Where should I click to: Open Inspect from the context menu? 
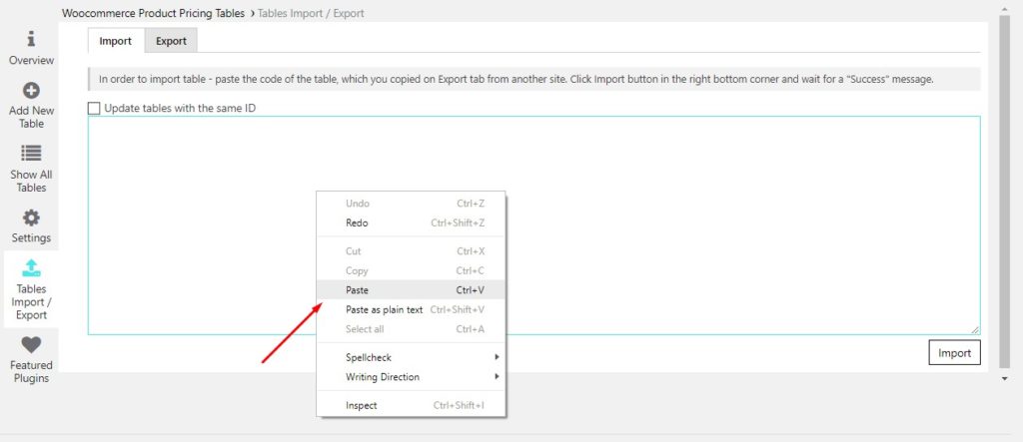pos(411,405)
